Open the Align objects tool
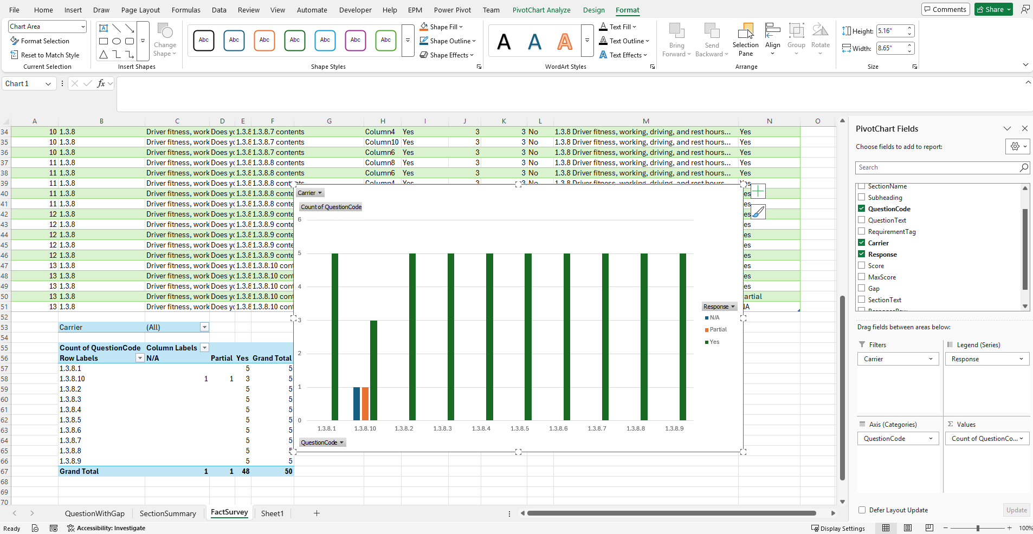Screen dimensions: 1033x534 click(772, 40)
